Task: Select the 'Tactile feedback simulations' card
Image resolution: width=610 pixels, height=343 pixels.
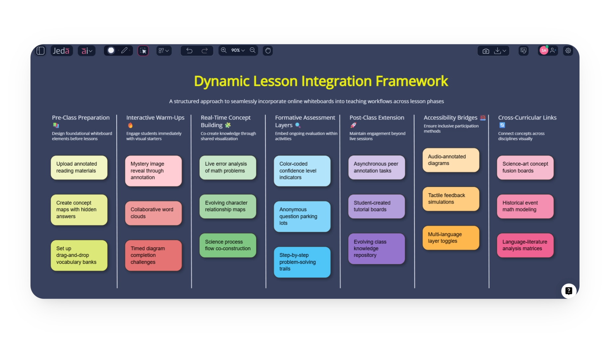Action: tap(451, 199)
